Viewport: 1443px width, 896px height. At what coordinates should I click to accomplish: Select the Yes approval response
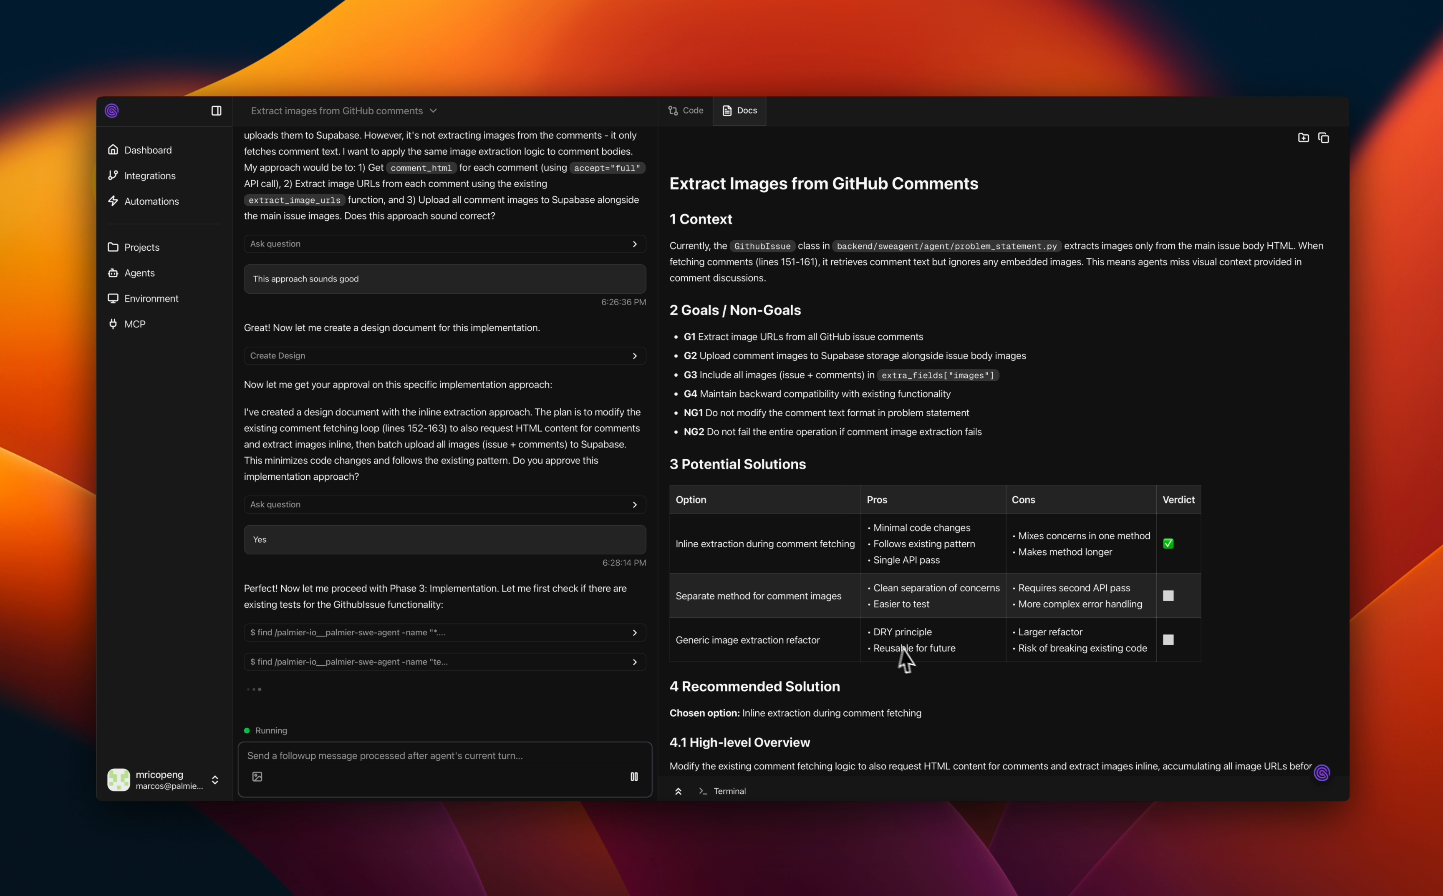point(444,539)
